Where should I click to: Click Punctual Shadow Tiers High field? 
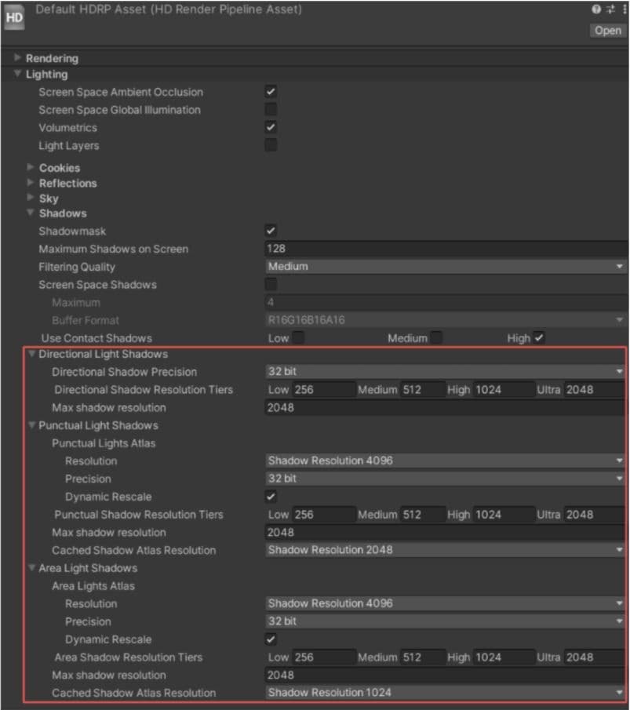[504, 515]
